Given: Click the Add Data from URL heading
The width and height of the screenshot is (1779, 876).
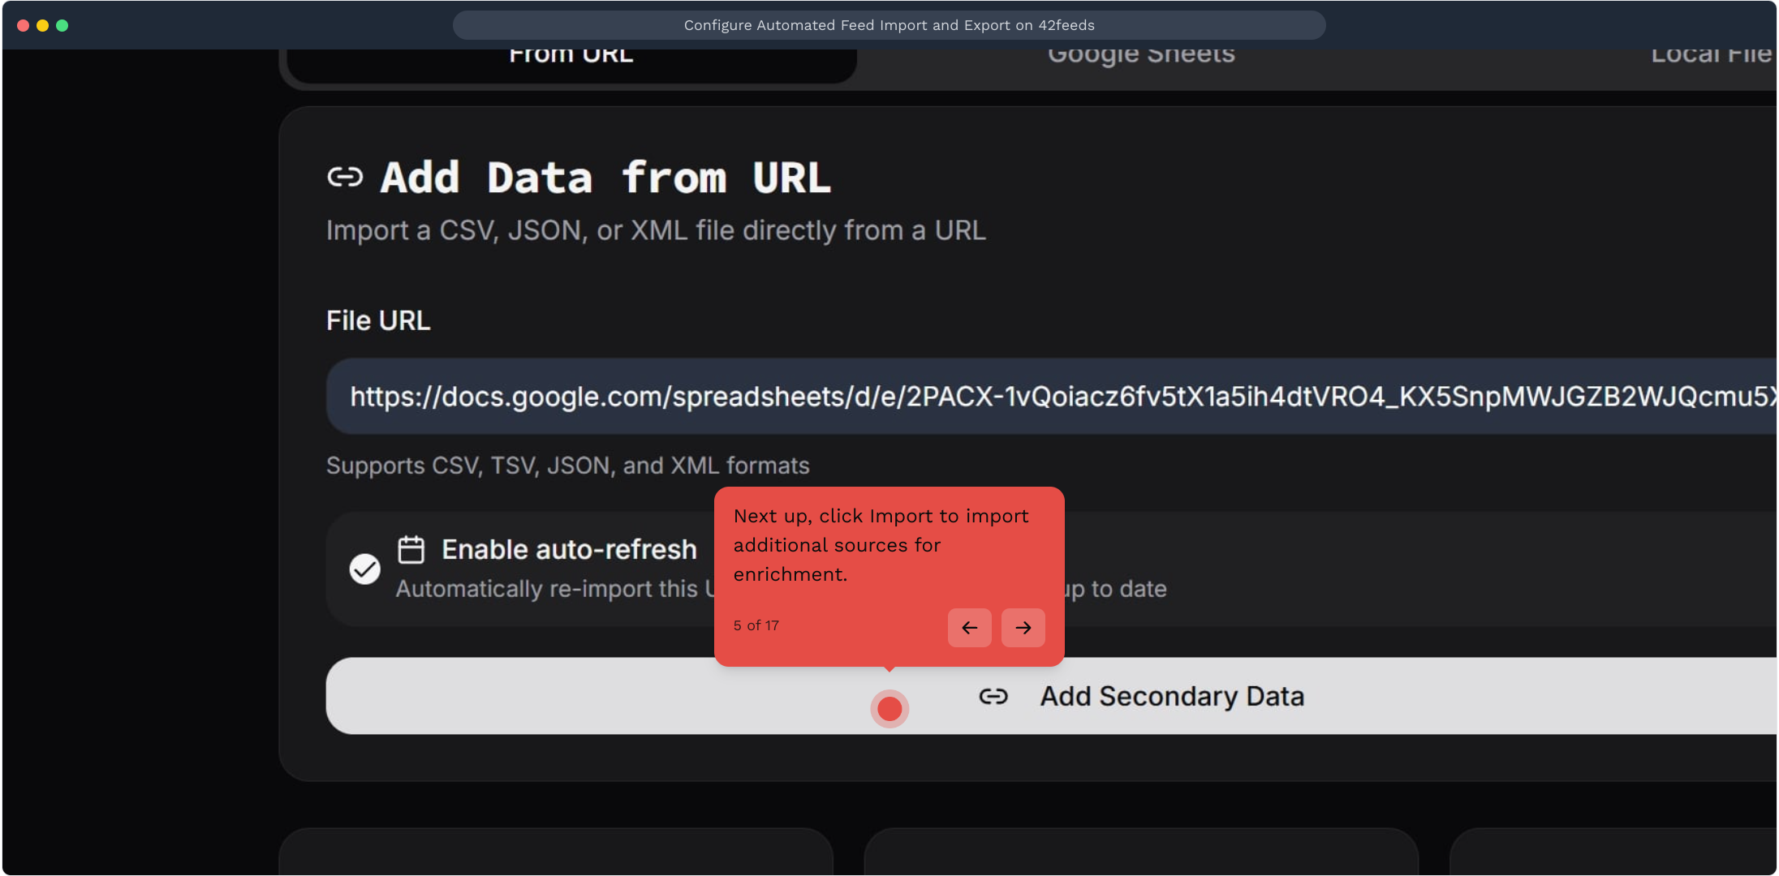Looking at the screenshot, I should click(605, 178).
